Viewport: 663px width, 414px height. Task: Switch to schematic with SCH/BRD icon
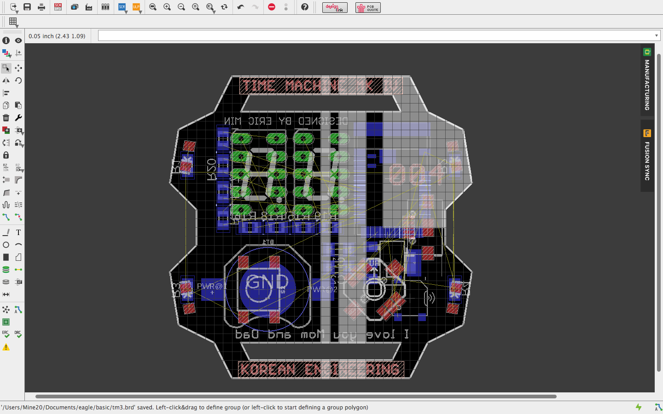(58, 7)
